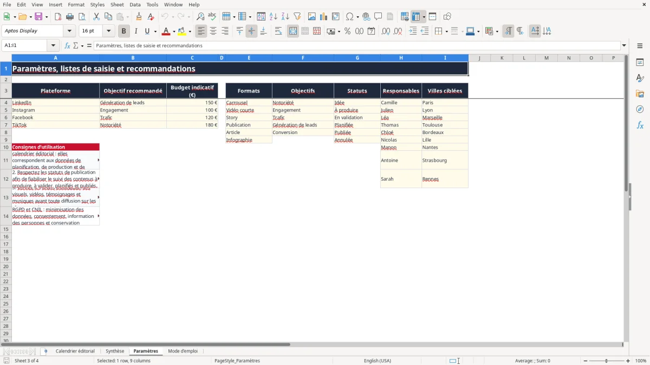Image resolution: width=650 pixels, height=365 pixels.
Task: Run the spelling check
Action: 212,17
